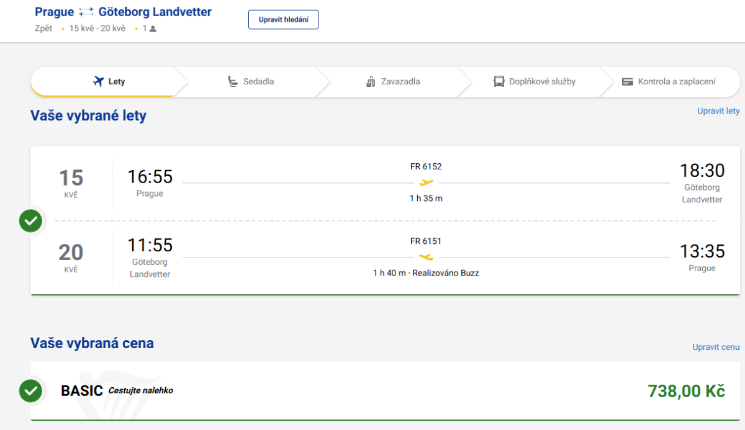
Task: Click the airplane icon in Lety step
Action: click(x=97, y=81)
